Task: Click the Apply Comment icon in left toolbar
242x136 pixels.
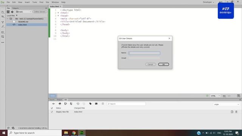Action: click(3, 37)
